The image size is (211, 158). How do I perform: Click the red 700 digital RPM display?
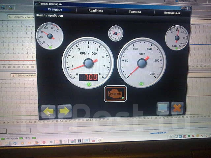click(x=88, y=77)
